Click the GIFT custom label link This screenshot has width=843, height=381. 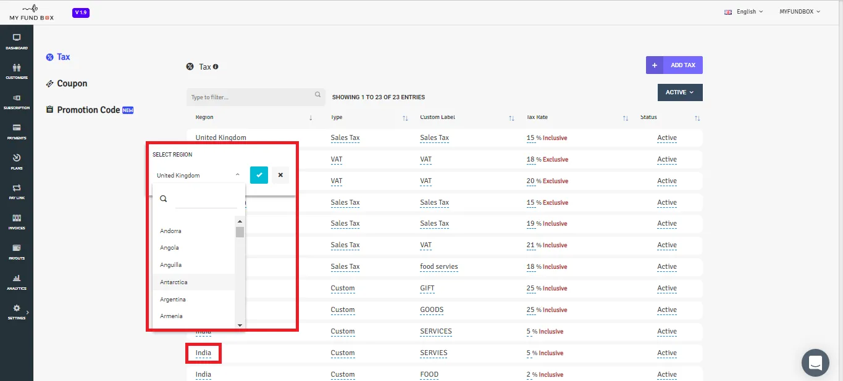(x=426, y=289)
